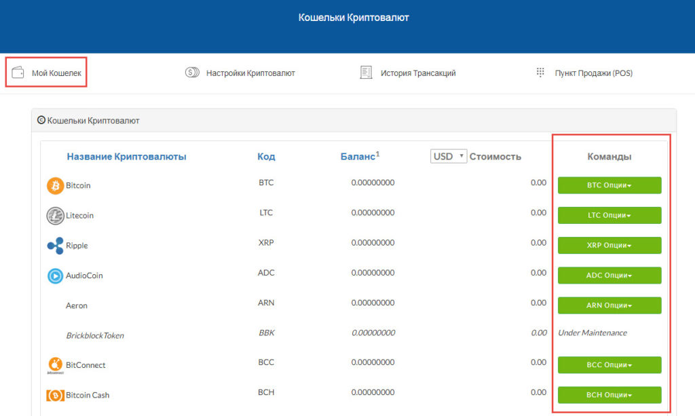
Task: Switch to История Трансакций tab
Action: tap(408, 73)
